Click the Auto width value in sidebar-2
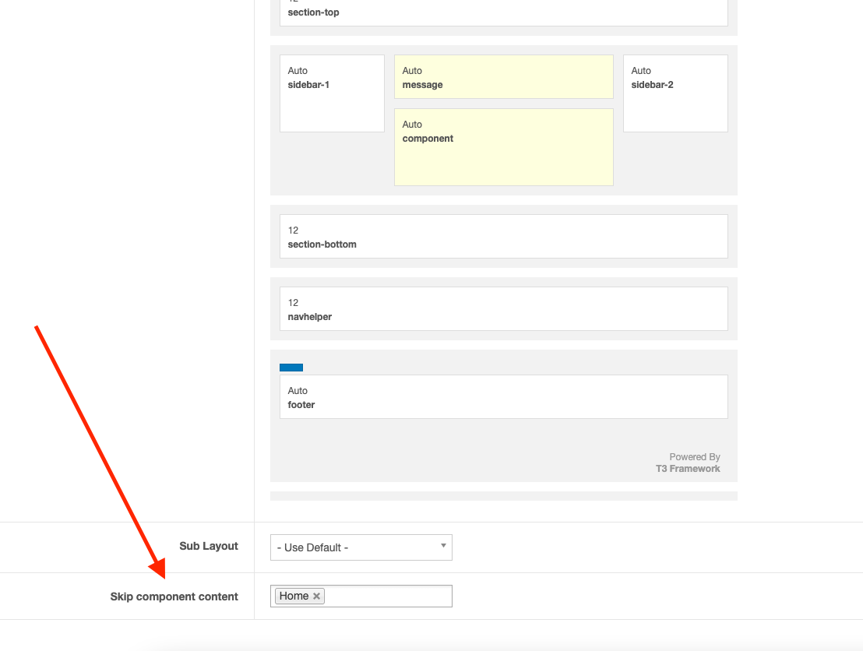This screenshot has height=651, width=863. (x=641, y=71)
